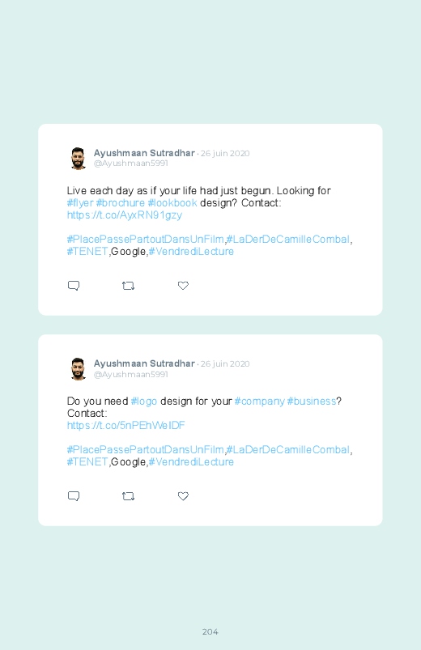Click the retweet icon on the first tweet

coord(128,286)
